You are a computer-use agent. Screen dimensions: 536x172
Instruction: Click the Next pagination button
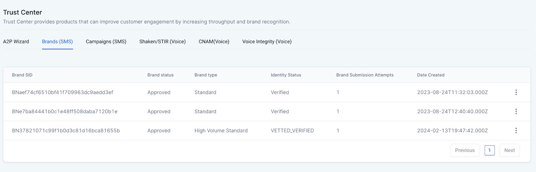(x=510, y=150)
